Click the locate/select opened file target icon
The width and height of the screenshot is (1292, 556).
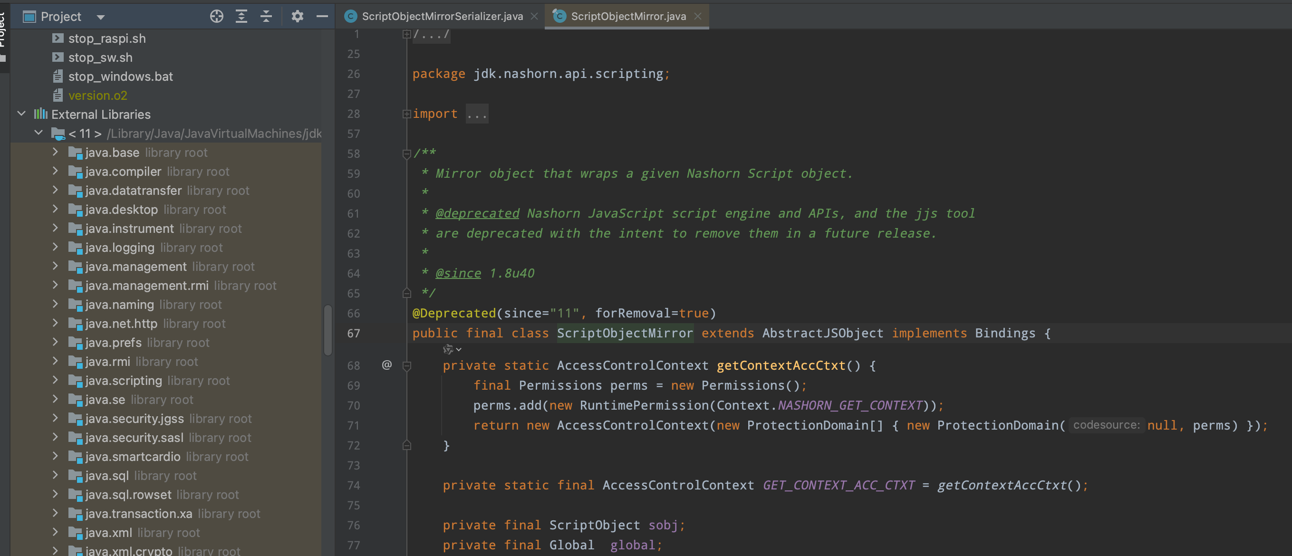[x=216, y=17]
